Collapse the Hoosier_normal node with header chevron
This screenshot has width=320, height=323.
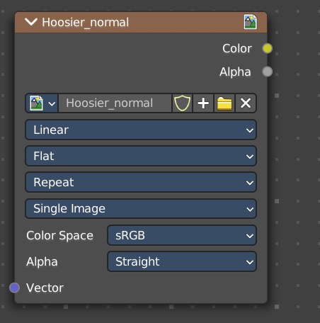coord(31,22)
